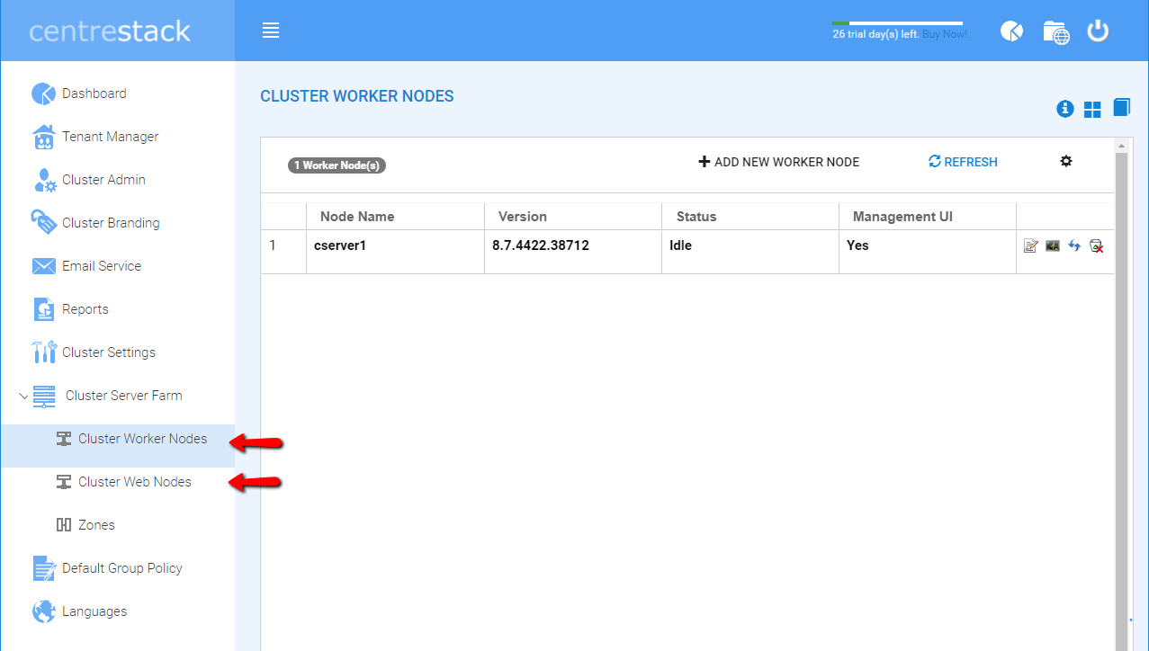This screenshot has width=1149, height=651.
Task: Select the cserver1 node name cell
Action: point(396,252)
